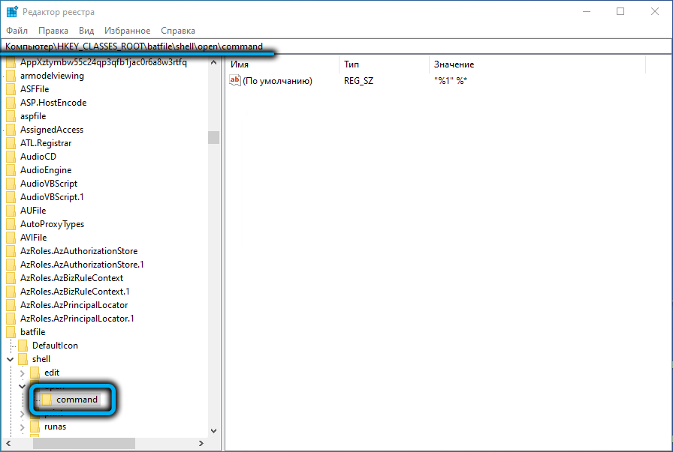Viewport: 673px width, 452px height.
Task: Click the tree's vertical scrollbar thumb
Action: pos(214,137)
